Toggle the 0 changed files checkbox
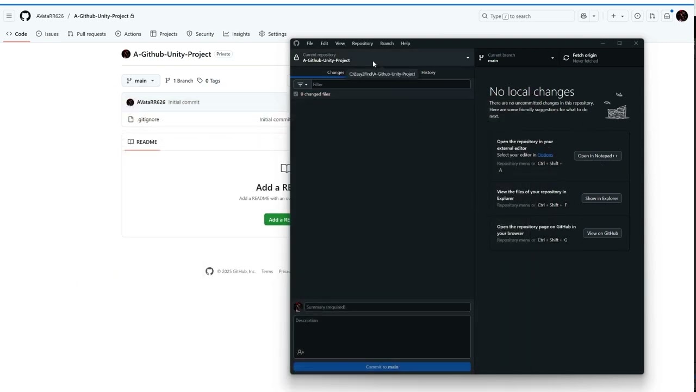Viewport: 696px width, 392px height. [x=296, y=94]
